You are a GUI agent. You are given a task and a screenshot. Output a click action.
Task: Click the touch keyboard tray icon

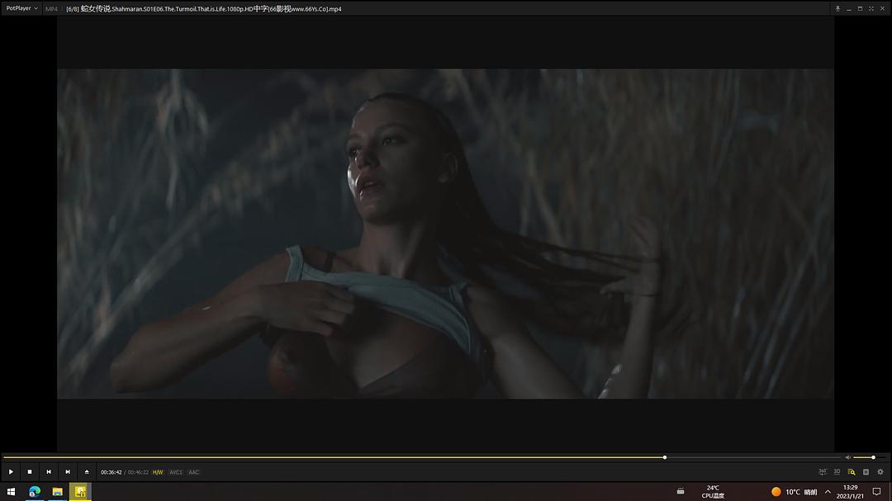click(681, 492)
